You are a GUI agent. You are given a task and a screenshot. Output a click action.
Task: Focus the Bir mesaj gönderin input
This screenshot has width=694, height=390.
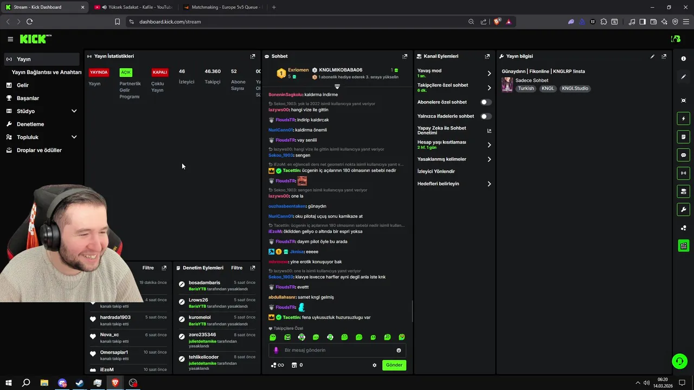coord(337,350)
